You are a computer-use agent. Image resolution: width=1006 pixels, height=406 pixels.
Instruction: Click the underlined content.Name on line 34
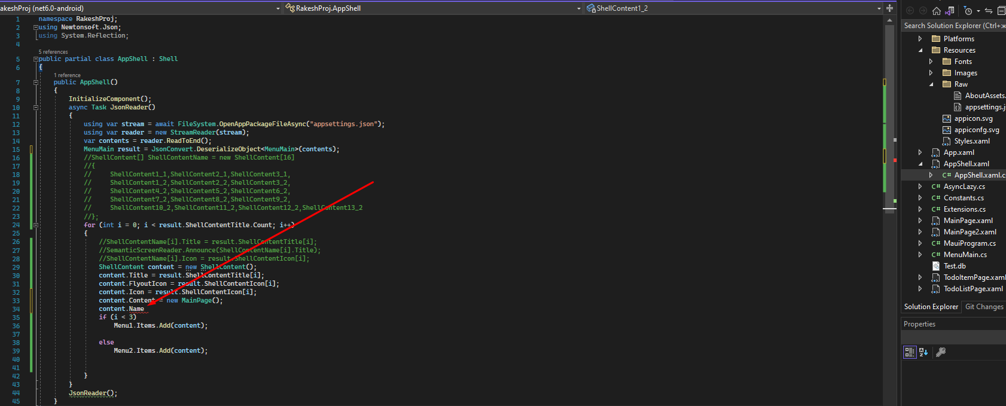121,309
